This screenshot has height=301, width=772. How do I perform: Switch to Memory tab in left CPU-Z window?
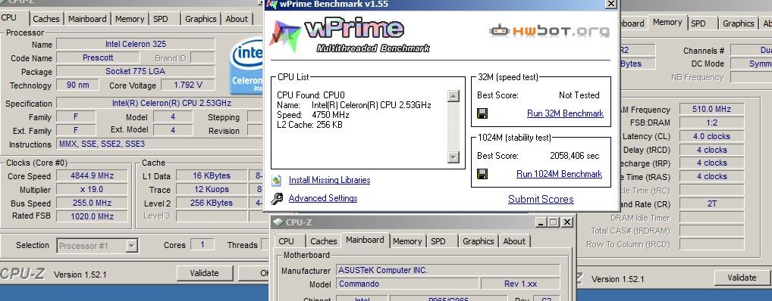(x=130, y=19)
